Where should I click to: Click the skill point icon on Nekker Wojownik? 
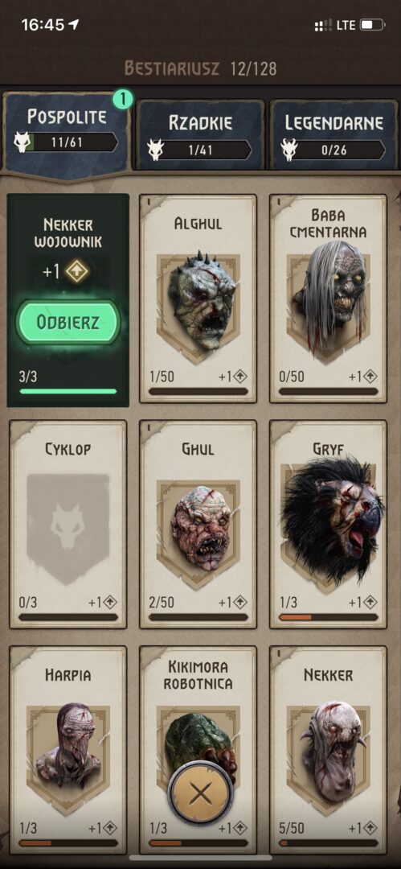point(77,272)
